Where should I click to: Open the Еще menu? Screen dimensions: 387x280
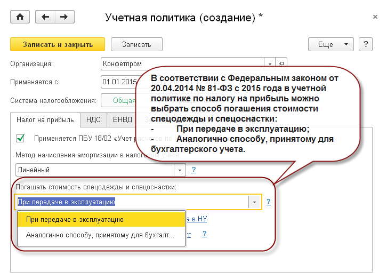click(330, 44)
